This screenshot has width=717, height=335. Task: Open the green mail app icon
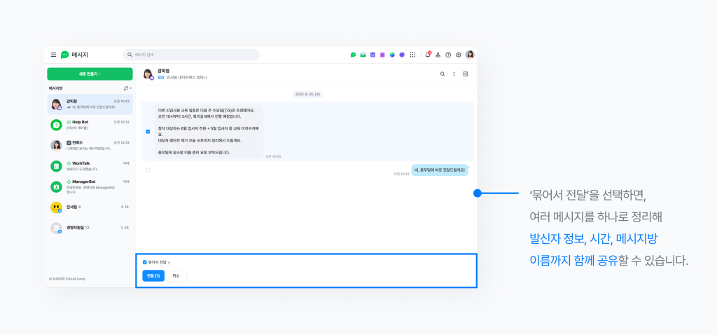(363, 55)
